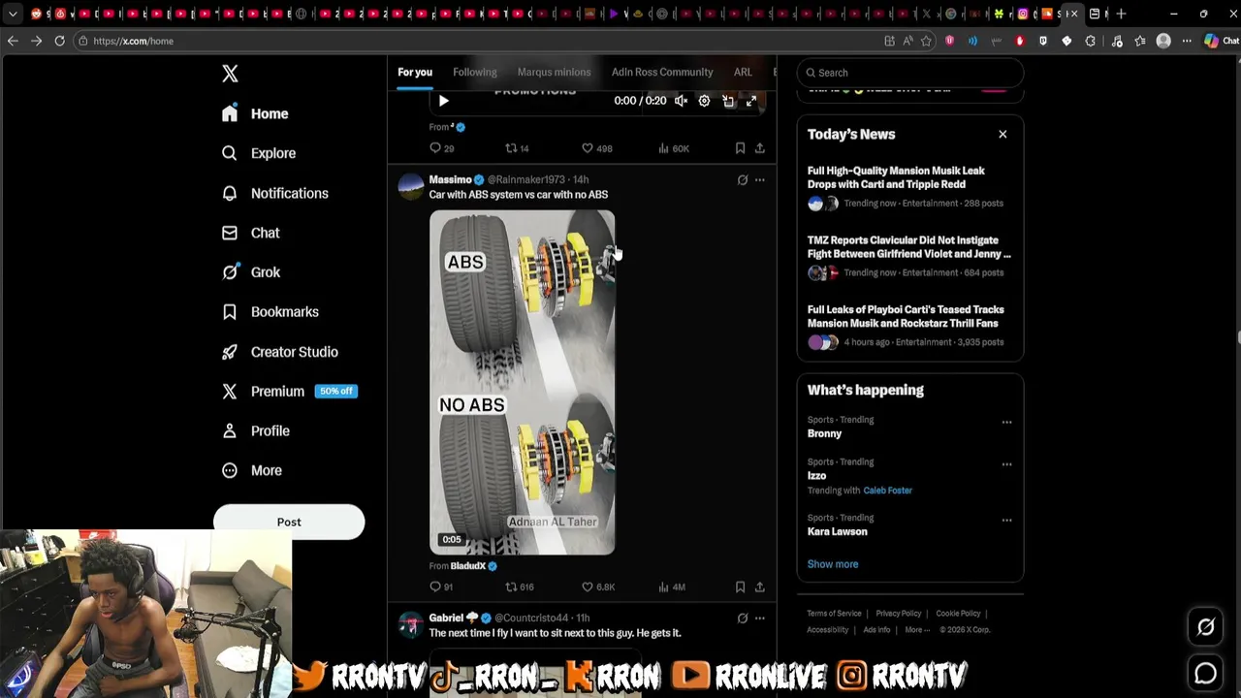This screenshot has height=698, width=1241.
Task: Click Show more under What's happening
Action: point(833,564)
